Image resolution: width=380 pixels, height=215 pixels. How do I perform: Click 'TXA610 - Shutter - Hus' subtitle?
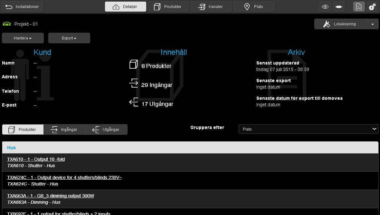coord(31,166)
